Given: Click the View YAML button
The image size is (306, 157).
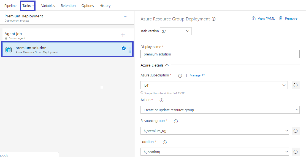Looking at the screenshot, I should (263, 18).
